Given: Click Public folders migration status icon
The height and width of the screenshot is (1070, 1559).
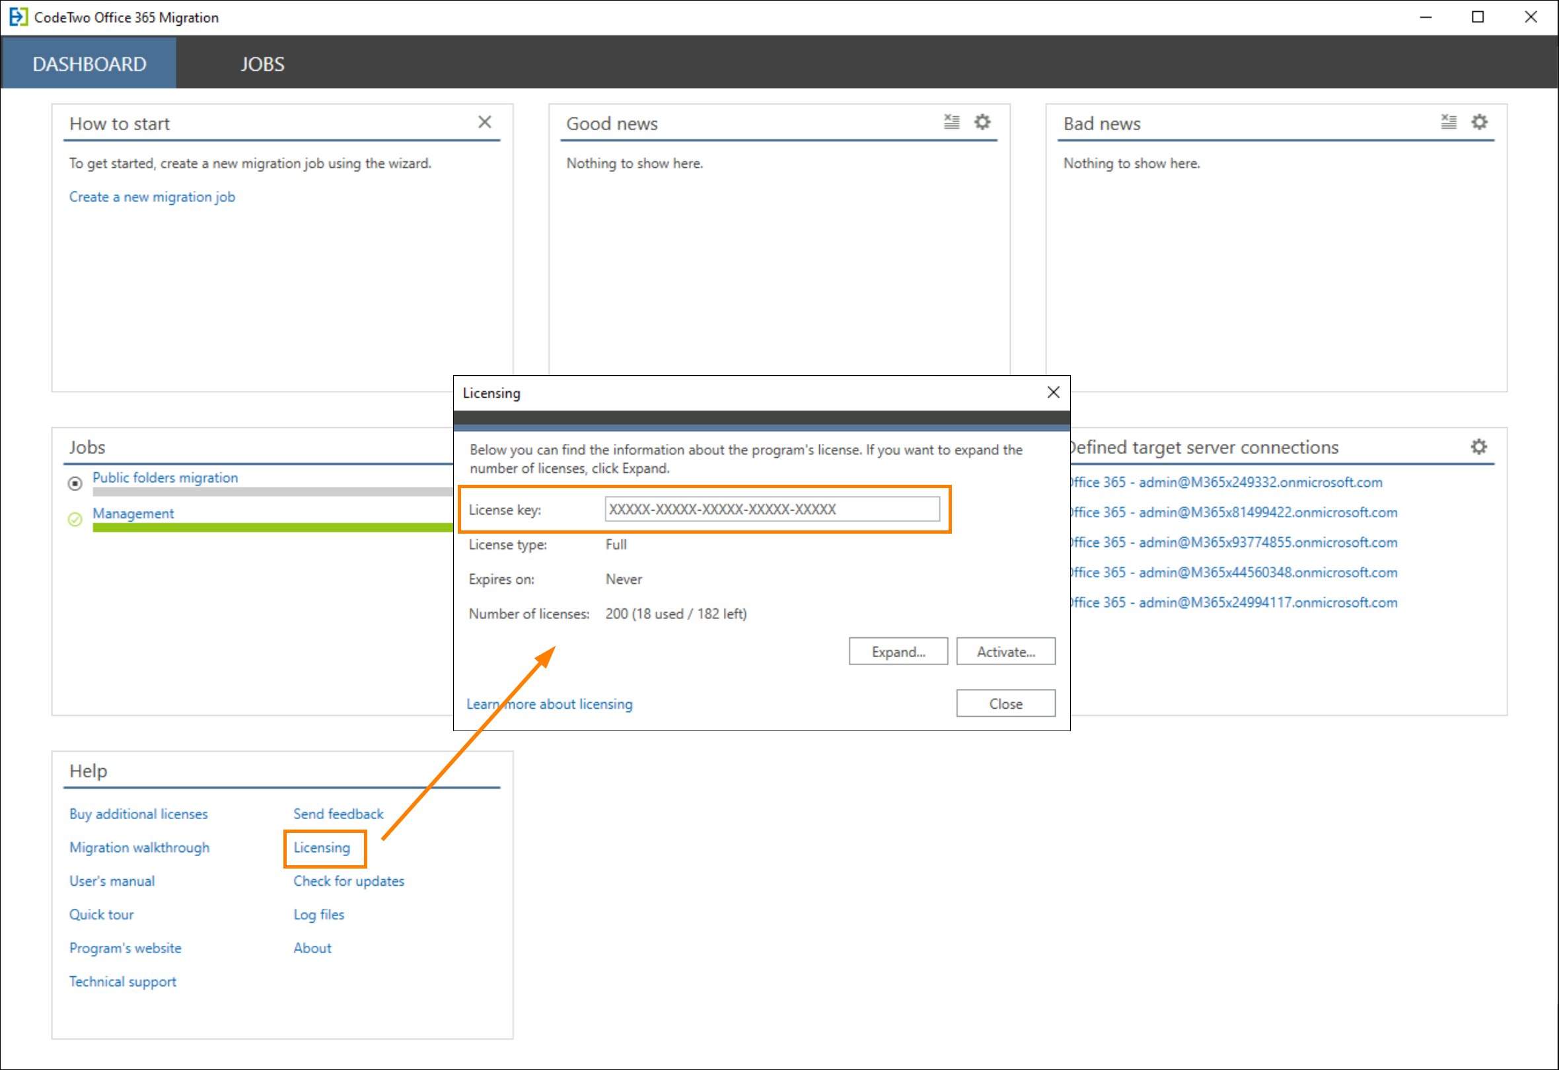Looking at the screenshot, I should [75, 483].
